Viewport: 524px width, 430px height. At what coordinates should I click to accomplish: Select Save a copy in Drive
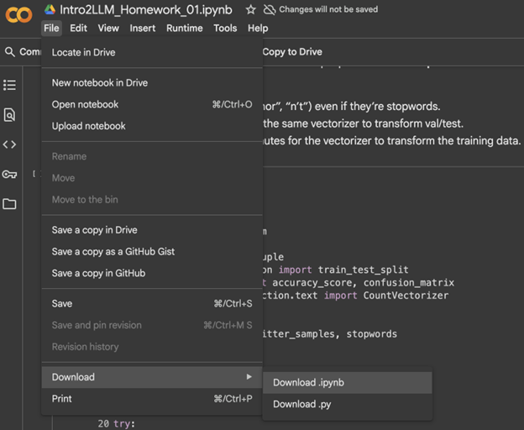(x=94, y=230)
